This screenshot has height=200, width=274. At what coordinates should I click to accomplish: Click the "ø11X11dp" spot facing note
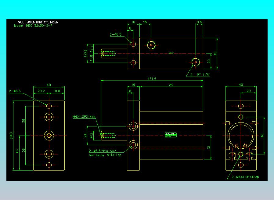click(114, 155)
